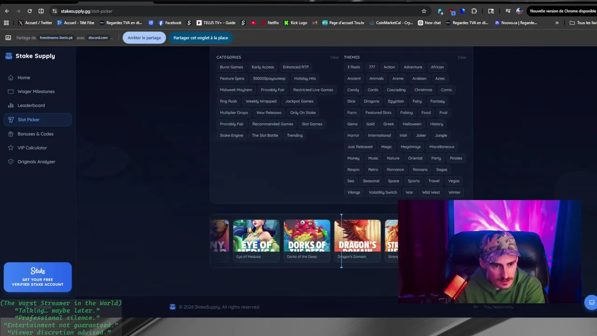Screen dimensions: 597x336
Task: Open Facebook bookmark
Action: click(170, 22)
